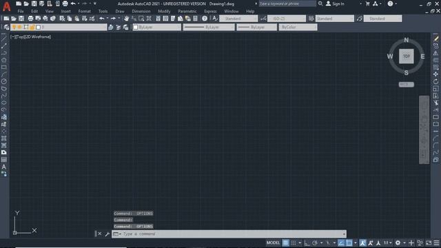Open the Layer Properties Manager icon
The height and width of the screenshot is (248, 441).
tap(6, 27)
